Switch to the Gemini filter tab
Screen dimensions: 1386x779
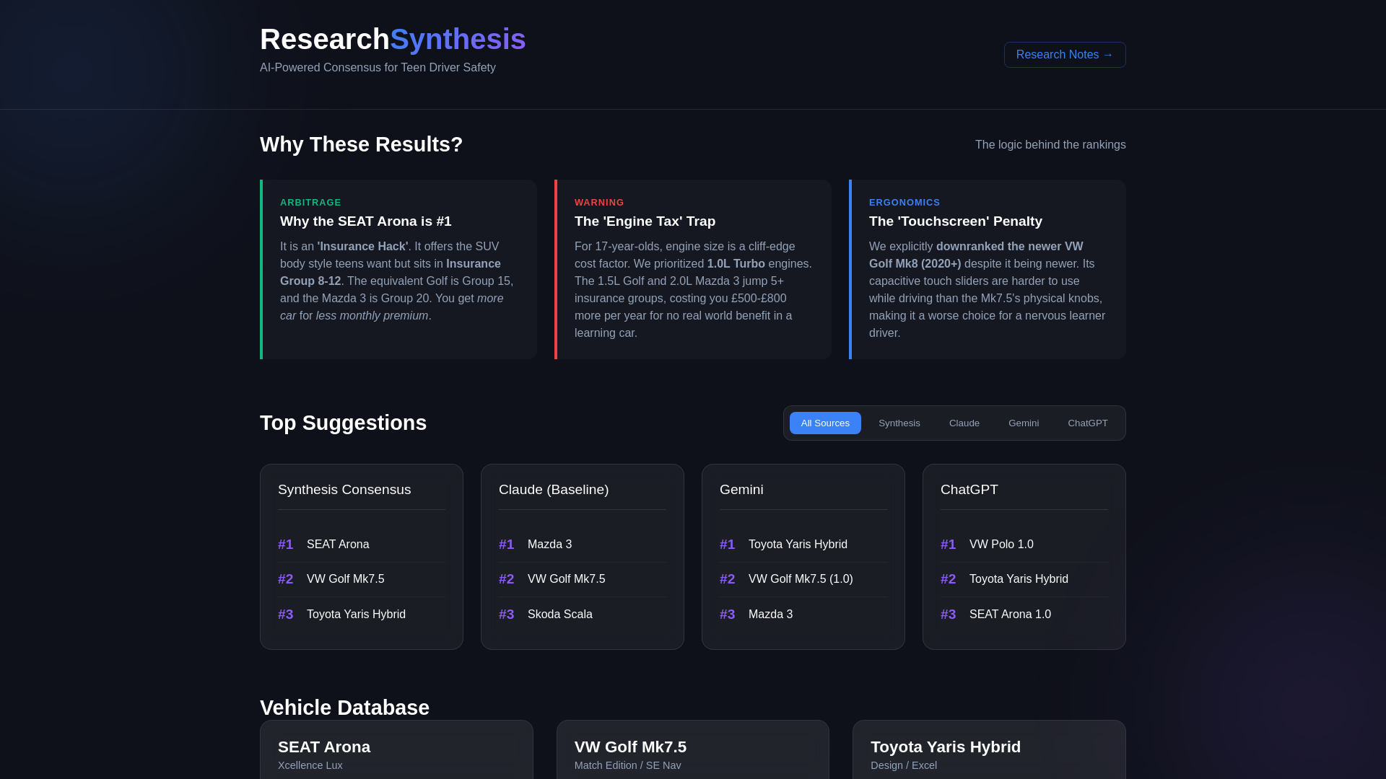(1024, 423)
